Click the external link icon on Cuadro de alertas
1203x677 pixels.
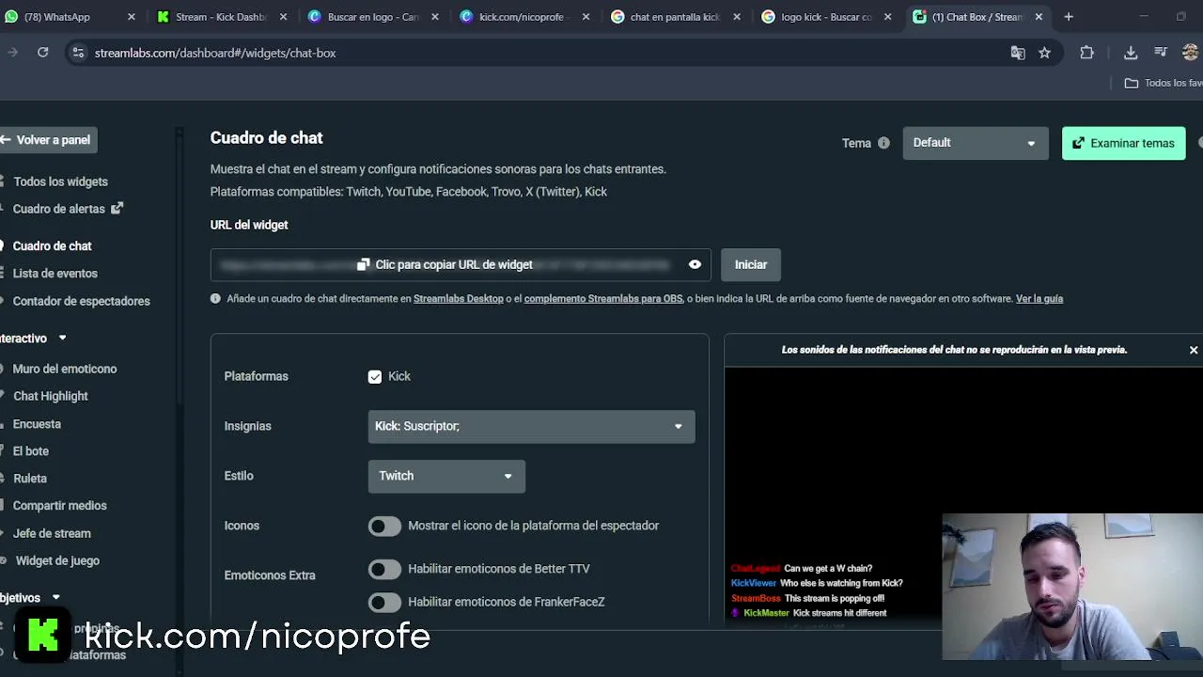click(x=117, y=208)
